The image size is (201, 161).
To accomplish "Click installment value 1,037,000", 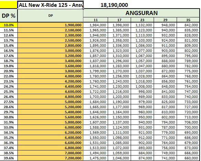I will click(142, 71).
